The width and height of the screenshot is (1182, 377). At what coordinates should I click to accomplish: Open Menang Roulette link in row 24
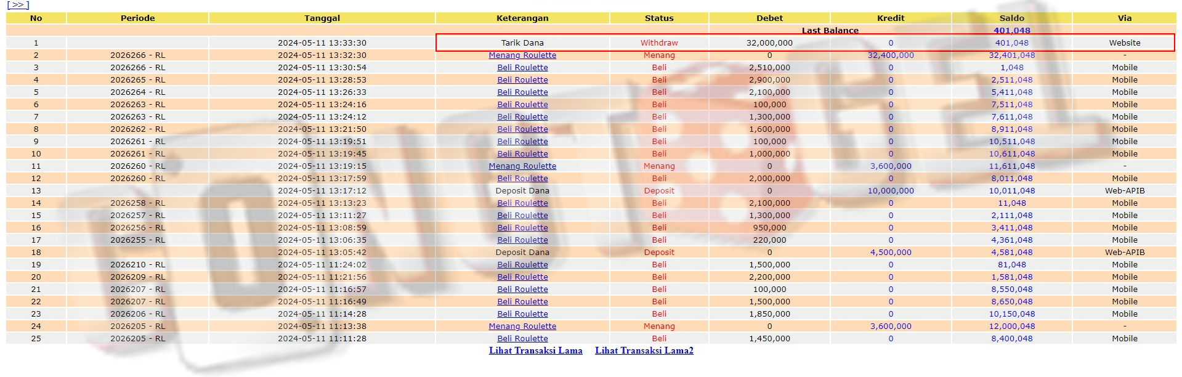coord(522,326)
